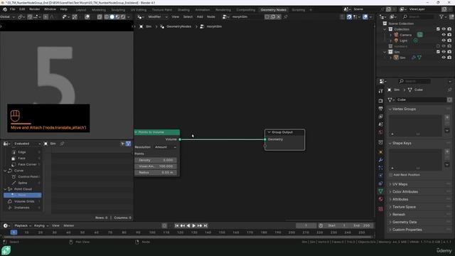The height and width of the screenshot is (256, 455).
Task: Exclude the Sim collection with its checkbox
Action: [438, 52]
